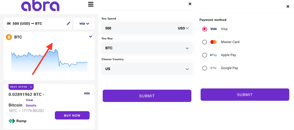Image resolution: width=294 pixels, height=130 pixels.
Task: Click the Ramp provider logo
Action: pyautogui.click(x=18, y=121)
